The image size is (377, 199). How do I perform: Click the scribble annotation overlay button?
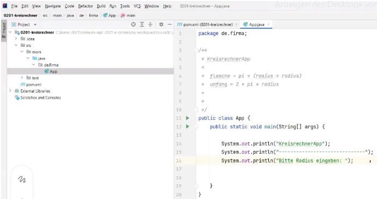(22, 179)
